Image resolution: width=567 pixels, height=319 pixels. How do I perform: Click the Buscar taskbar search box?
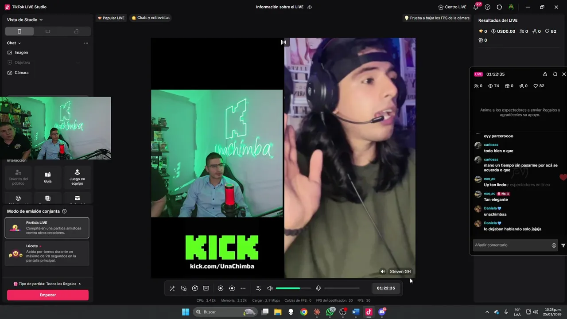(226, 312)
